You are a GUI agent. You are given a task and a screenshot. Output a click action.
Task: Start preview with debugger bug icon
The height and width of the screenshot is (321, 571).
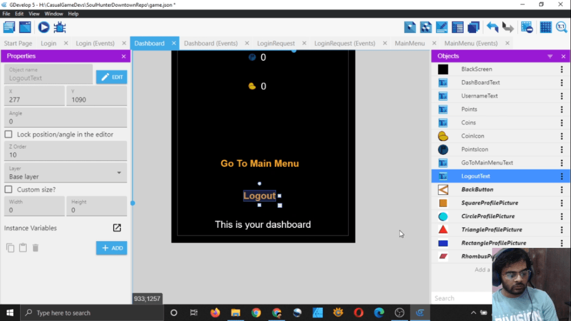click(60, 27)
